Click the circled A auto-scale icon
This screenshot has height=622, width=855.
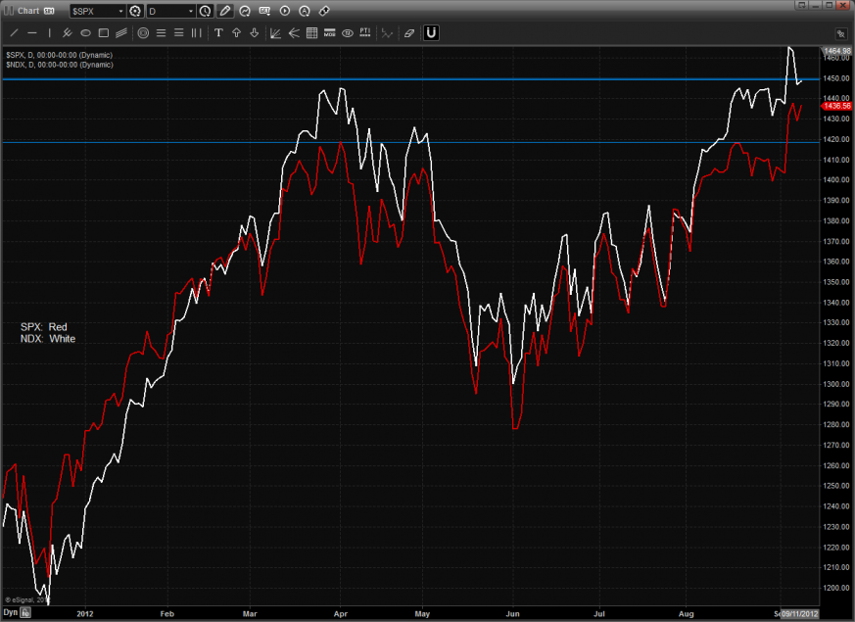click(x=305, y=11)
